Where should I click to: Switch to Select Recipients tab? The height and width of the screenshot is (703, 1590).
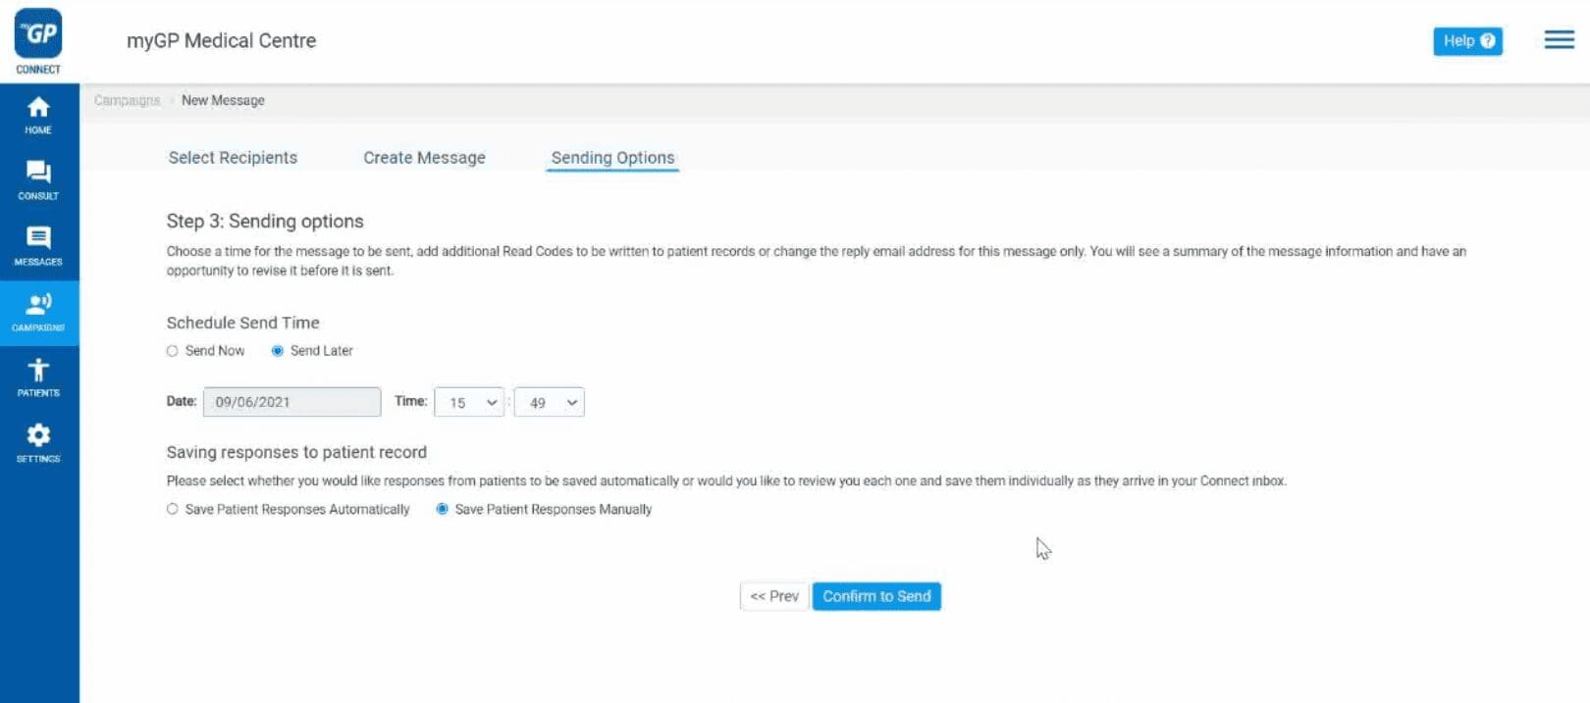point(233,158)
